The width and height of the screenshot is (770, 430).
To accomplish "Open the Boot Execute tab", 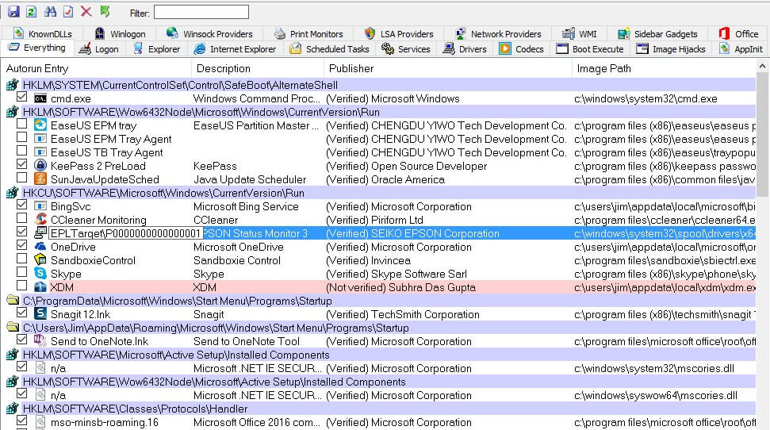I will tap(590, 49).
